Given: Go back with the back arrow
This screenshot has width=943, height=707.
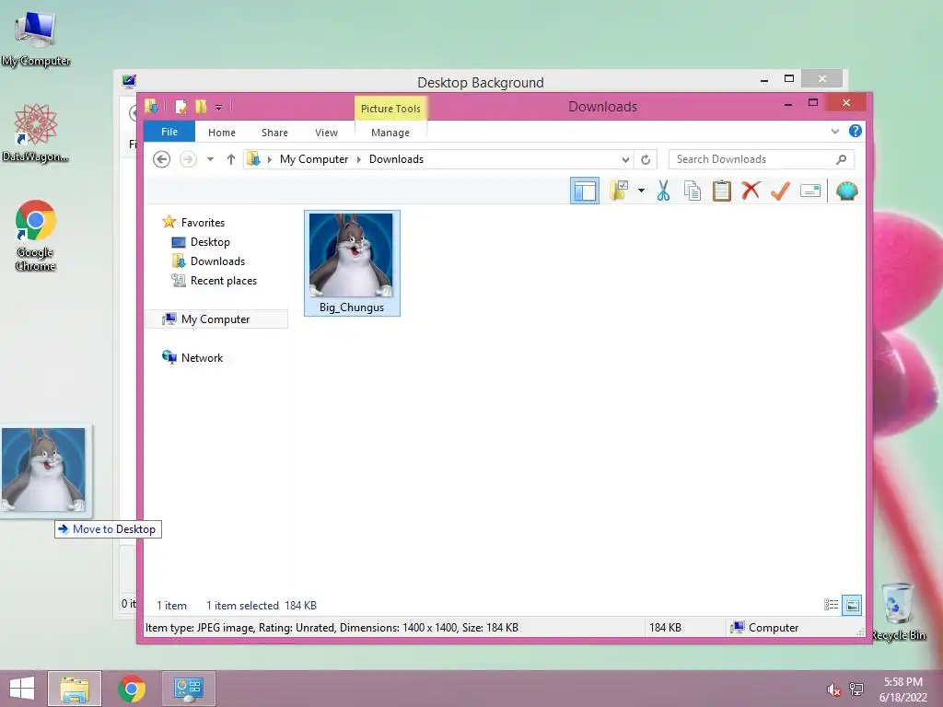Looking at the screenshot, I should click(161, 159).
